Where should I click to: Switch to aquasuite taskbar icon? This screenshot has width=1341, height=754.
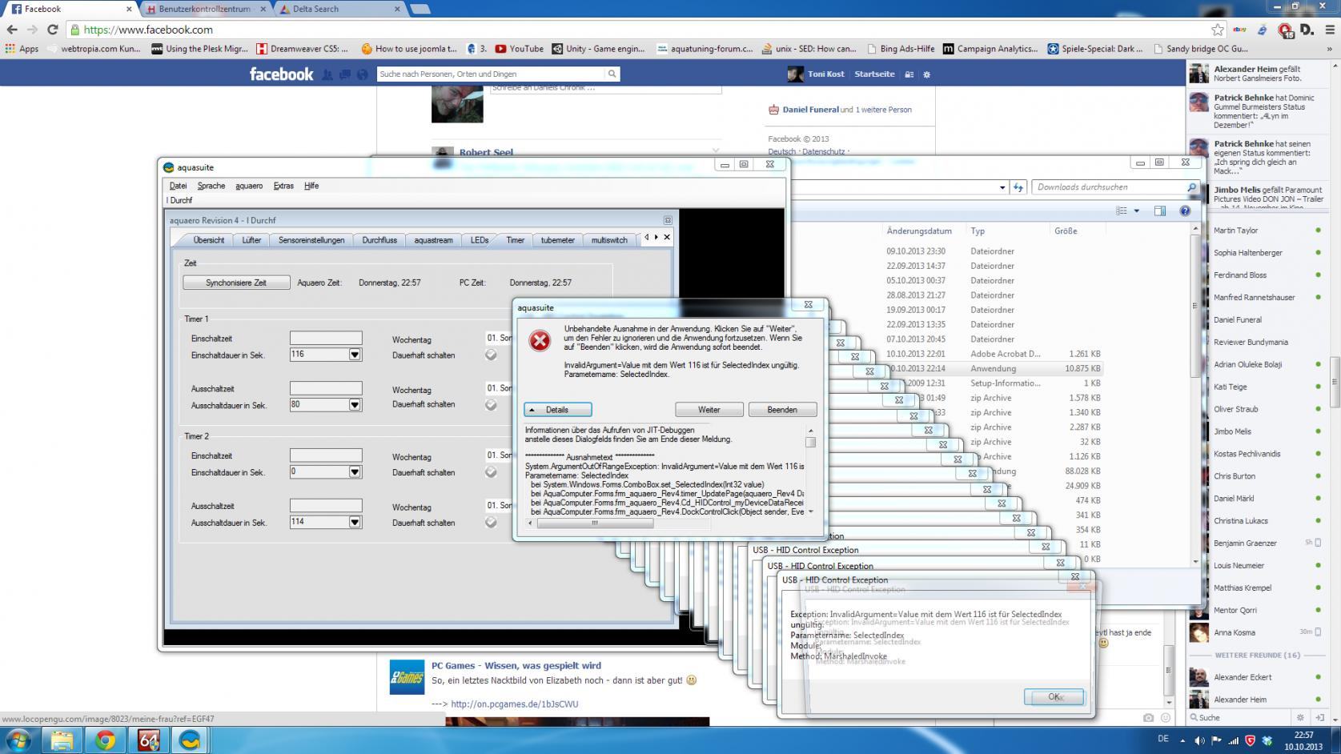[x=191, y=740]
